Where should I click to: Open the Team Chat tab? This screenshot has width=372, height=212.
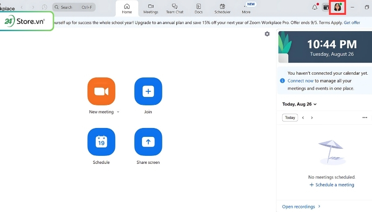tap(174, 8)
